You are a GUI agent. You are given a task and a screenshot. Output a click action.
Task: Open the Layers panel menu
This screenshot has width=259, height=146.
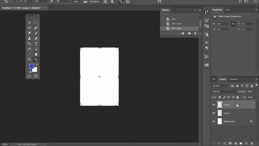click(x=256, y=79)
